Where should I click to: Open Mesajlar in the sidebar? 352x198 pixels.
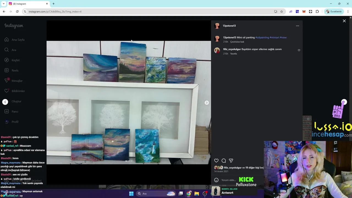click(x=14, y=81)
